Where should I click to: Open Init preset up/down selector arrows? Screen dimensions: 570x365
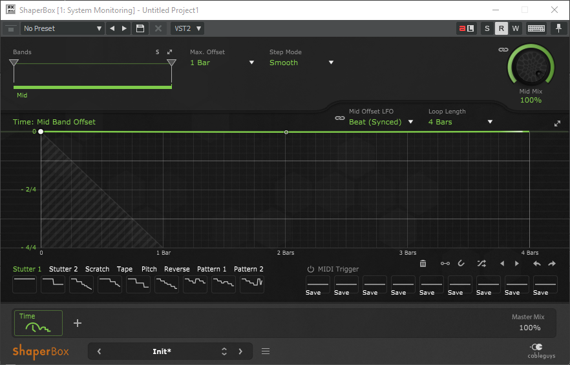[224, 351]
